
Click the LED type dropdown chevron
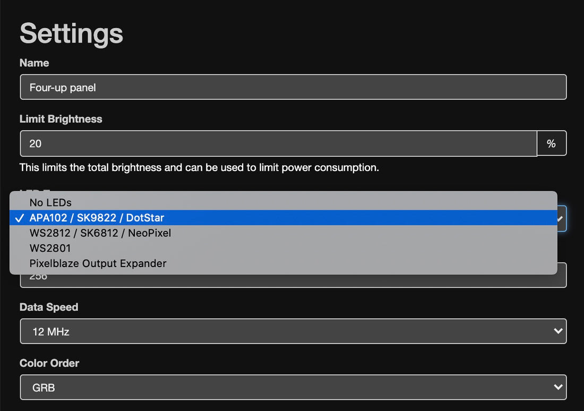(561, 218)
